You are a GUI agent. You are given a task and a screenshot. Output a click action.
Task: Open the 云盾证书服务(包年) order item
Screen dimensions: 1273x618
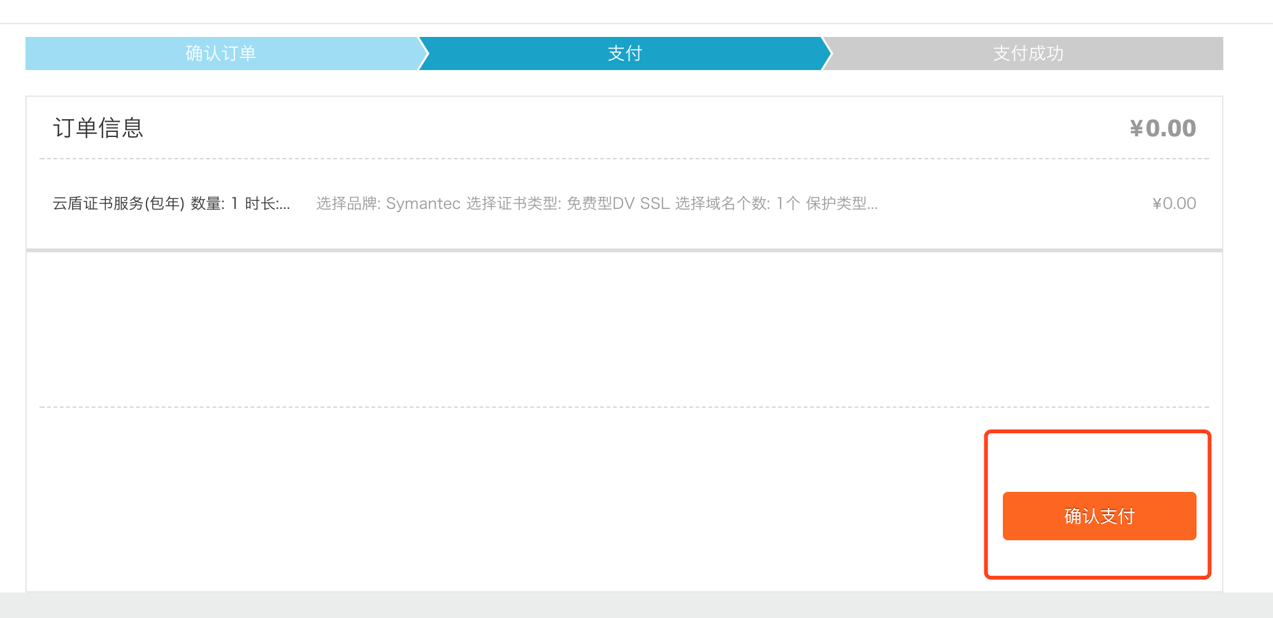pyautogui.click(x=119, y=203)
